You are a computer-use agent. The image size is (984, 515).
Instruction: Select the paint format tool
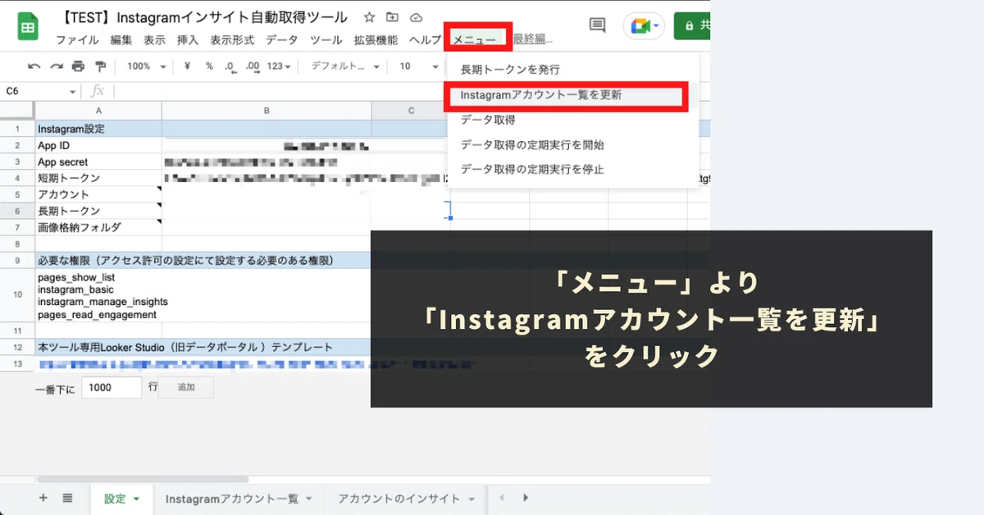[x=100, y=66]
